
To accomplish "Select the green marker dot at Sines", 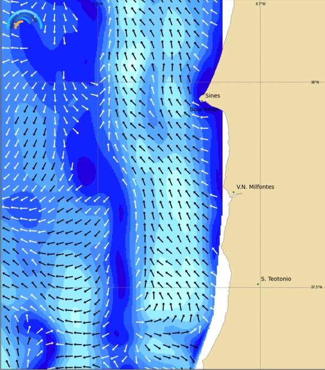I will click(x=202, y=100).
